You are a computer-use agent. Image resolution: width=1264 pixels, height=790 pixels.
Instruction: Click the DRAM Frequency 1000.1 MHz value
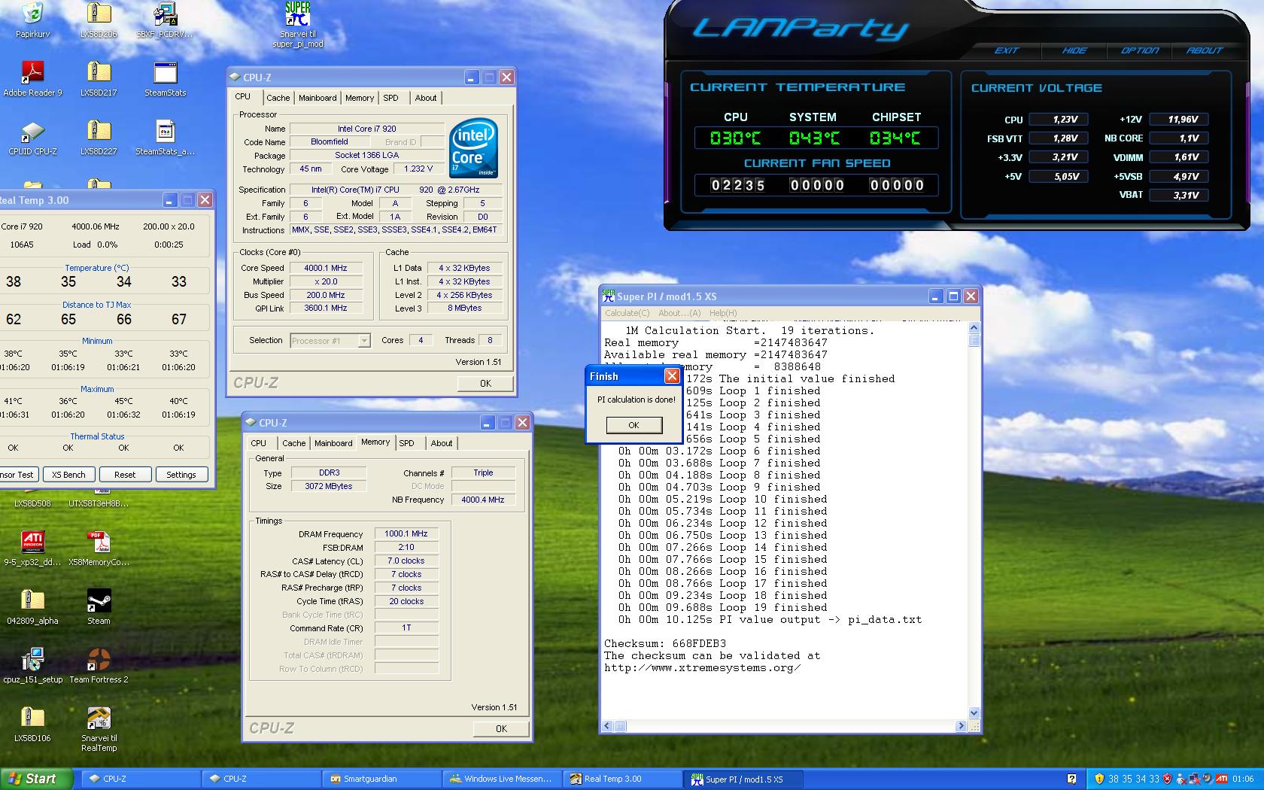pos(406,533)
